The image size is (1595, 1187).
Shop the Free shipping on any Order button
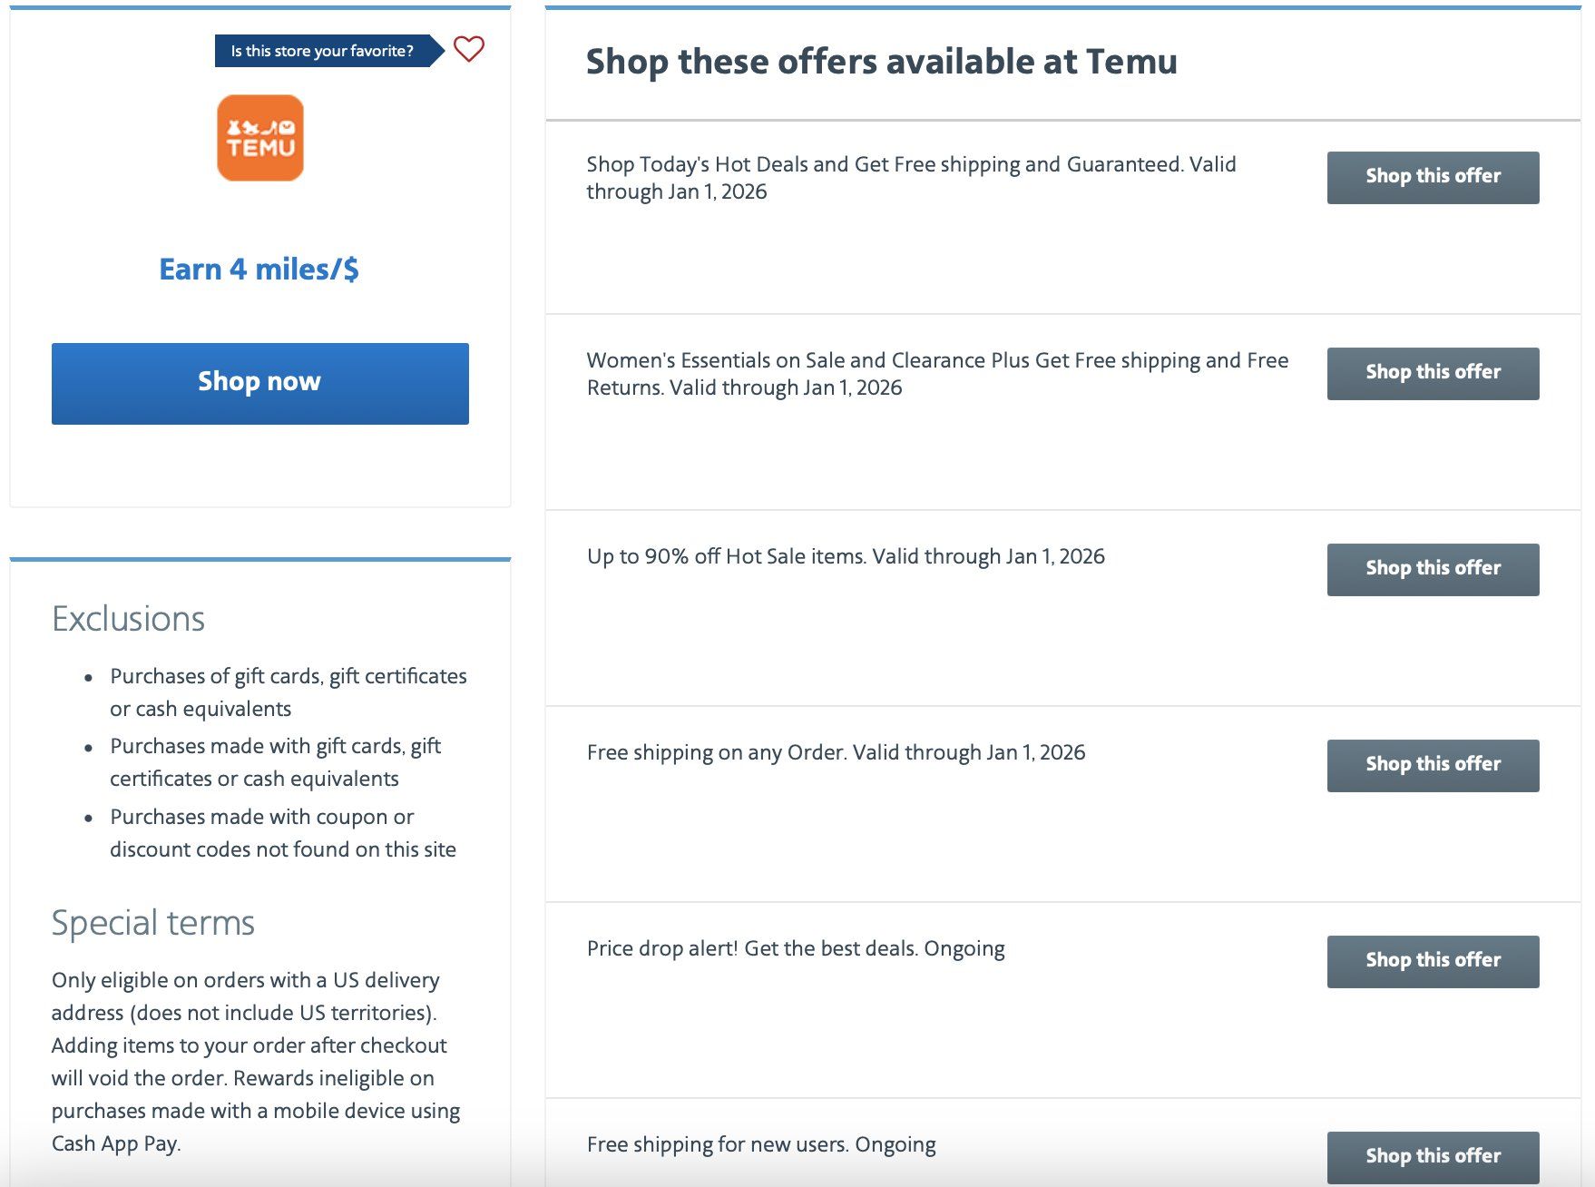pyautogui.click(x=1433, y=765)
